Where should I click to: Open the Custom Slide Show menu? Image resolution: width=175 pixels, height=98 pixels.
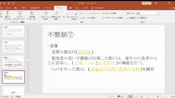pos(32,16)
